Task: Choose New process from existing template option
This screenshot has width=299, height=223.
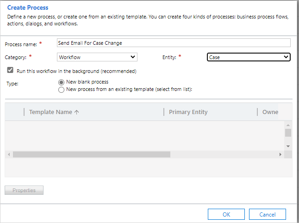Action: (62, 90)
